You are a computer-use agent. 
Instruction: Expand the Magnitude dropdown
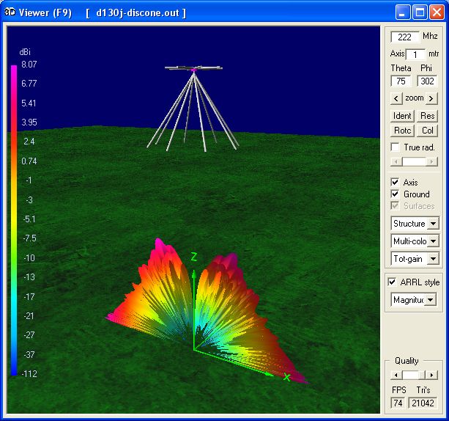(x=430, y=300)
